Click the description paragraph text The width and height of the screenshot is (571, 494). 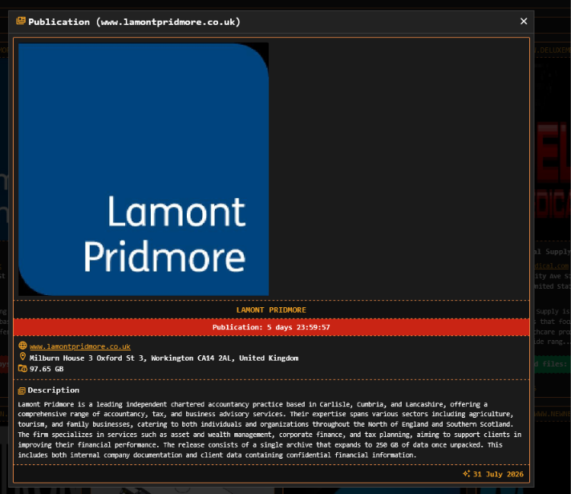(x=269, y=430)
